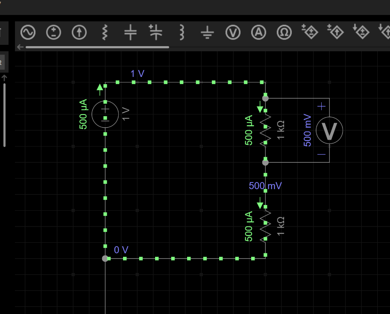Select the second controlled source diamond tool
390x314 pixels.
point(336,32)
